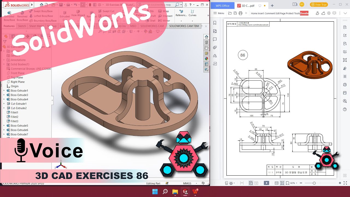Switch to the SOLIDWORKS CAM TBM tab
Viewport: 350px width, 197px height.
click(x=184, y=26)
